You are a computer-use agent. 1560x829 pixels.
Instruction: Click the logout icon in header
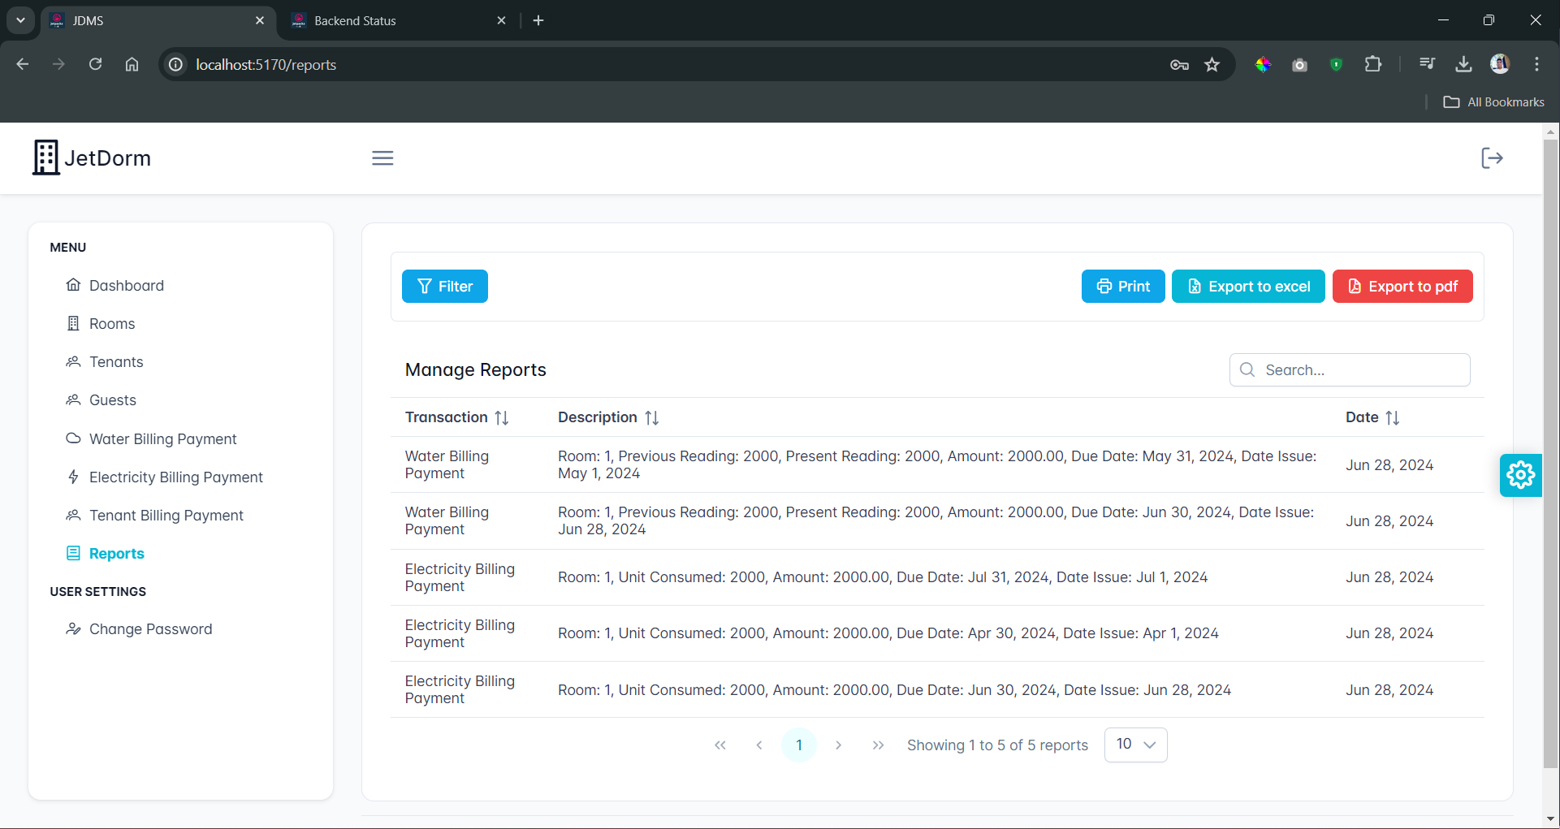pyautogui.click(x=1492, y=158)
